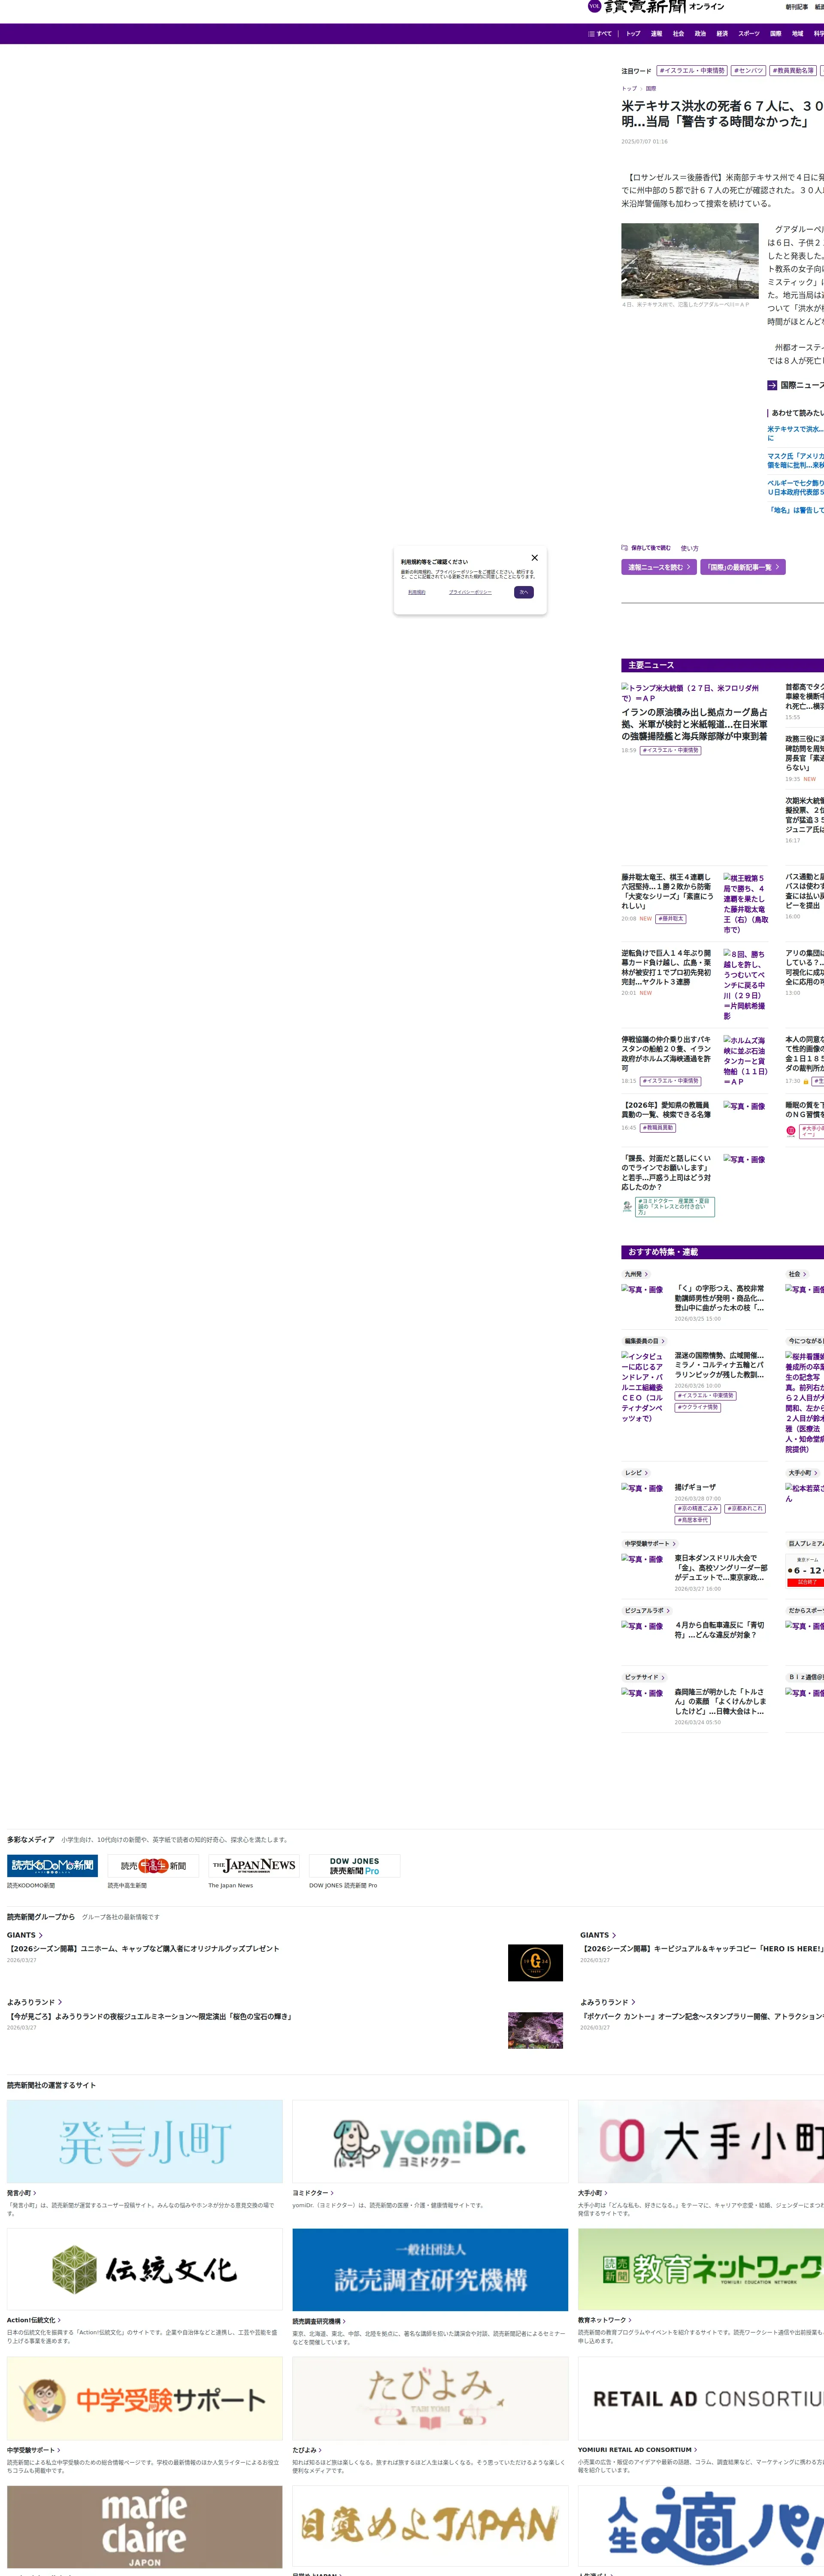Open the 揚げギョーザ recipe article
Viewport: 824px width, 2576px height.
(695, 1487)
